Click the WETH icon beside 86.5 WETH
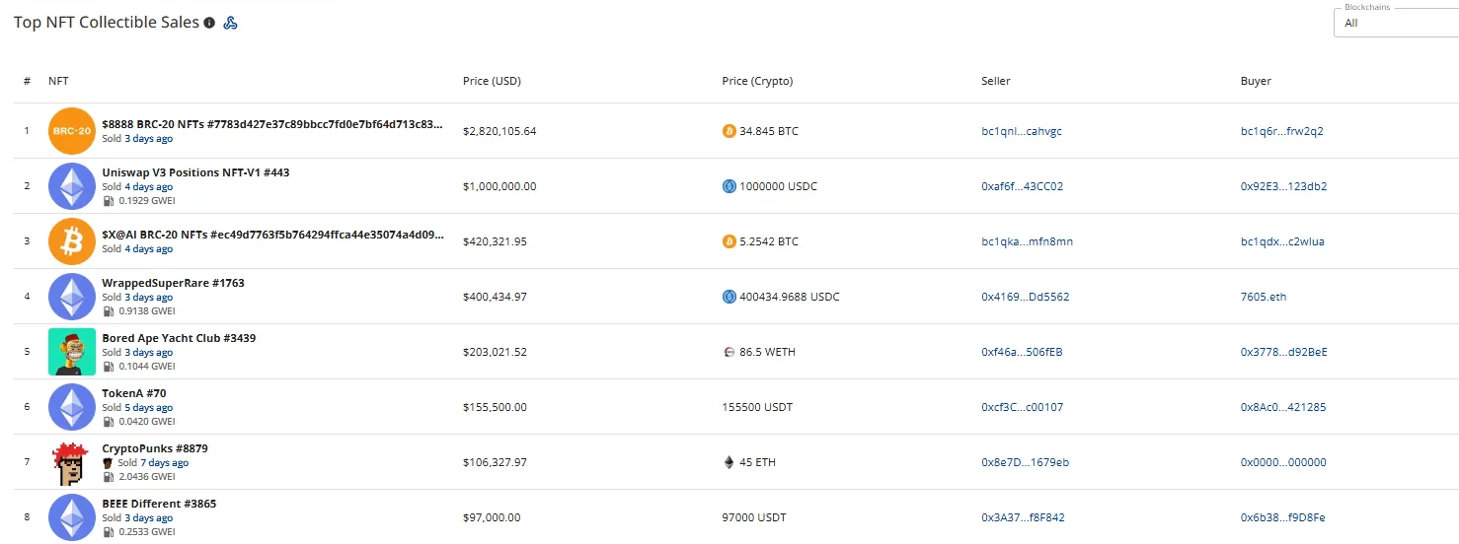The width and height of the screenshot is (1459, 544). (729, 352)
